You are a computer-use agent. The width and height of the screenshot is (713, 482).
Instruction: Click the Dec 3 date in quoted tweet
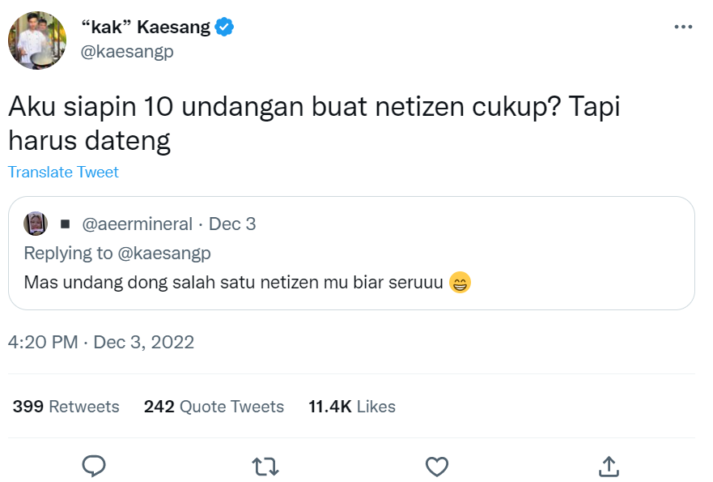[232, 224]
